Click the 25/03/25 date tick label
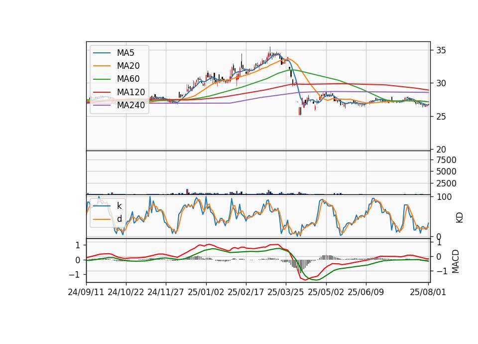The width and height of the screenshot is (478, 344). pyautogui.click(x=286, y=292)
